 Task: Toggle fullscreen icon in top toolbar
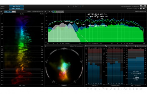pos(78,6)
